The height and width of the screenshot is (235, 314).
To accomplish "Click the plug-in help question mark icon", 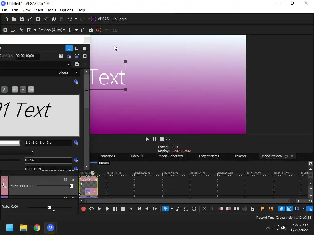I will coord(61,56).
